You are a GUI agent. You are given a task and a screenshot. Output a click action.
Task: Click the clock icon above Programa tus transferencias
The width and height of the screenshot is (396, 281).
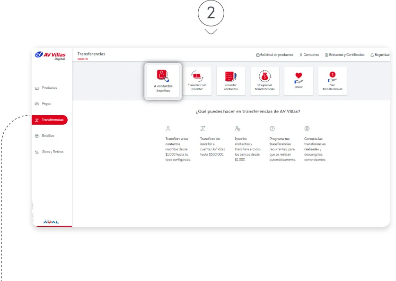point(272,128)
